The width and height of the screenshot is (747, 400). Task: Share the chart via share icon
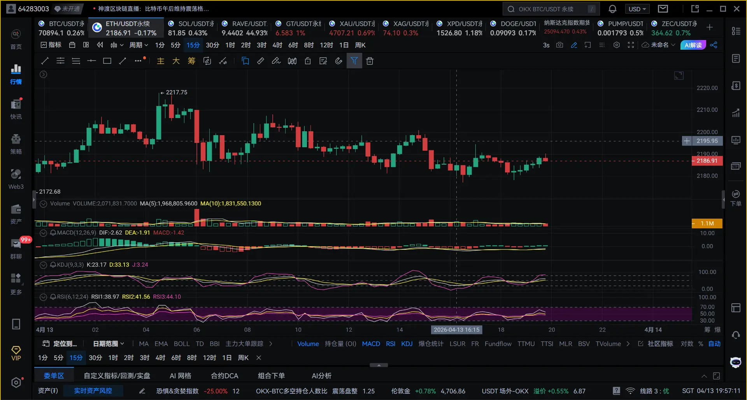(714, 45)
